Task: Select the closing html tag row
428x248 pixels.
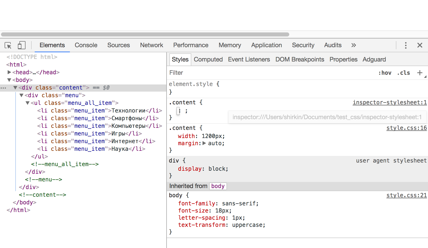Action: (x=18, y=210)
